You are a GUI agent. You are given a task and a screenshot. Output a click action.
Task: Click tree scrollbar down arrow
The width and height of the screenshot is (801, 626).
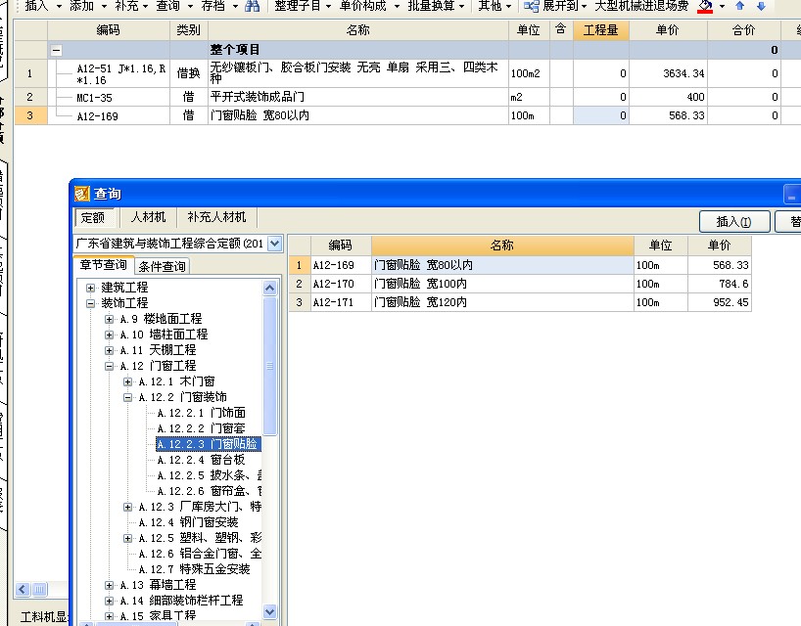(x=269, y=611)
